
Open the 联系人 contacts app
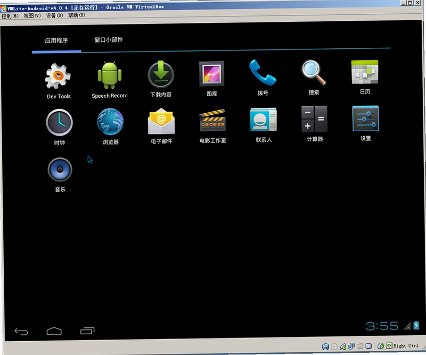pos(263,120)
